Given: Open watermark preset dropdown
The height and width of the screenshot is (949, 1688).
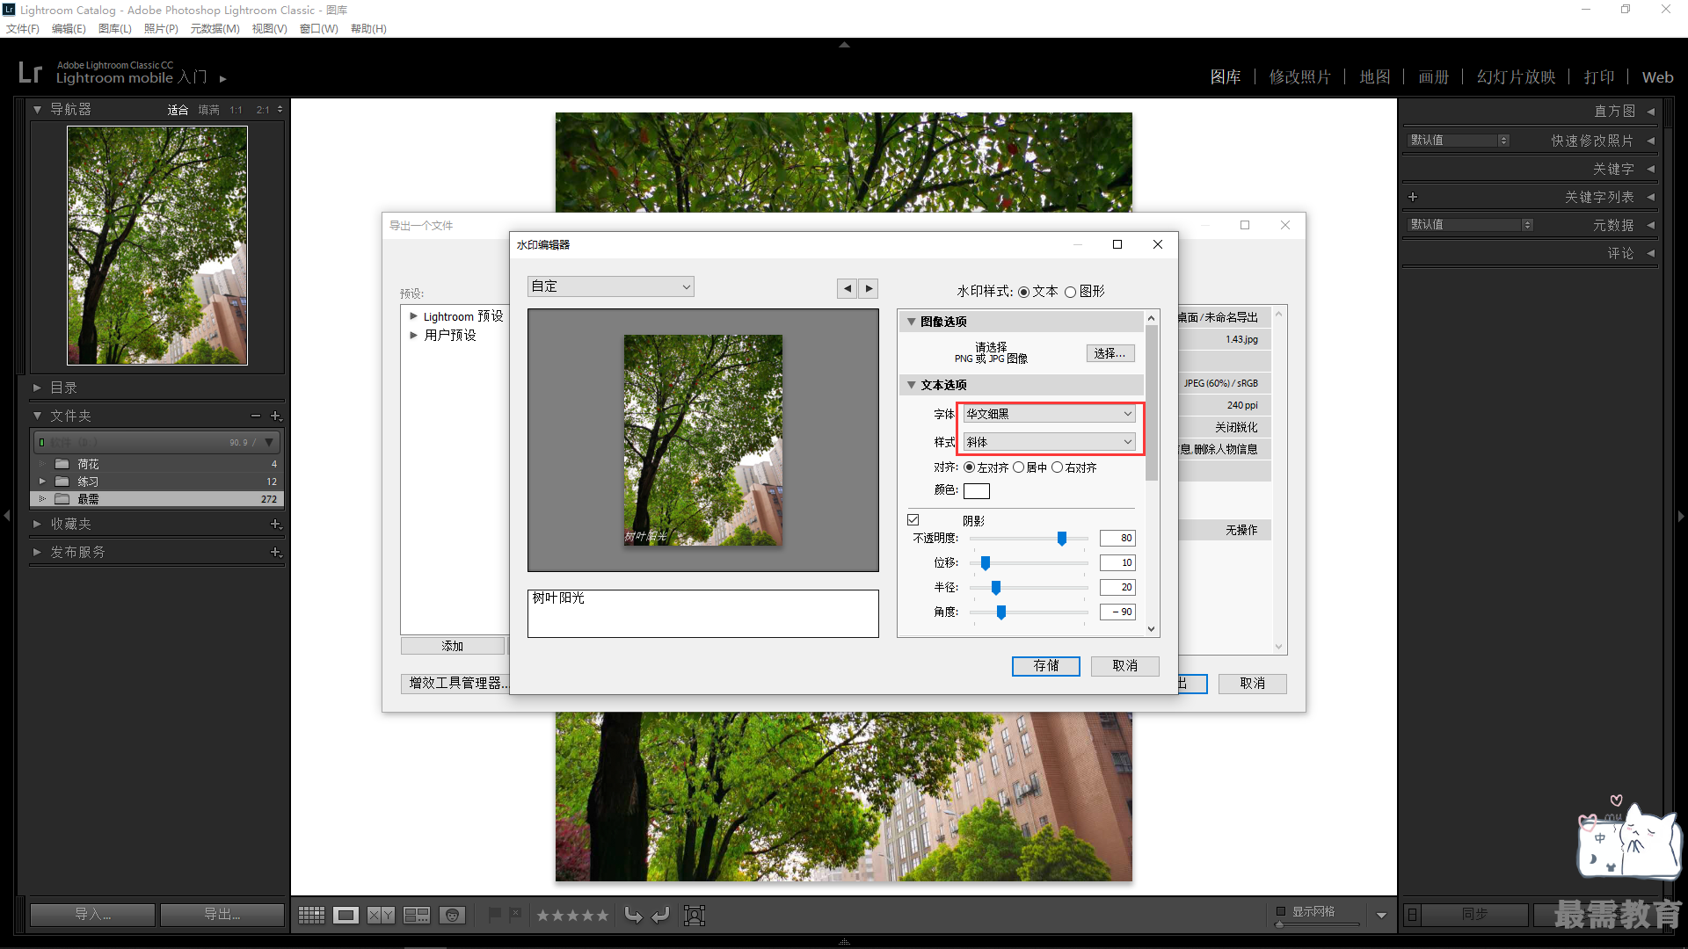Looking at the screenshot, I should point(610,286).
